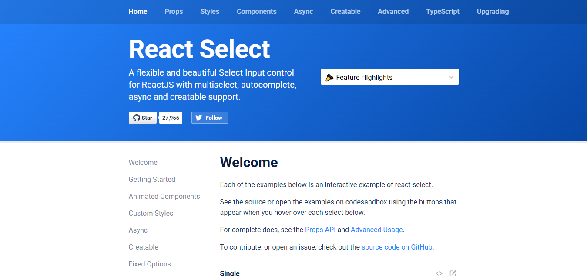Go to the Props nav tab
The image size is (587, 276).
[174, 12]
